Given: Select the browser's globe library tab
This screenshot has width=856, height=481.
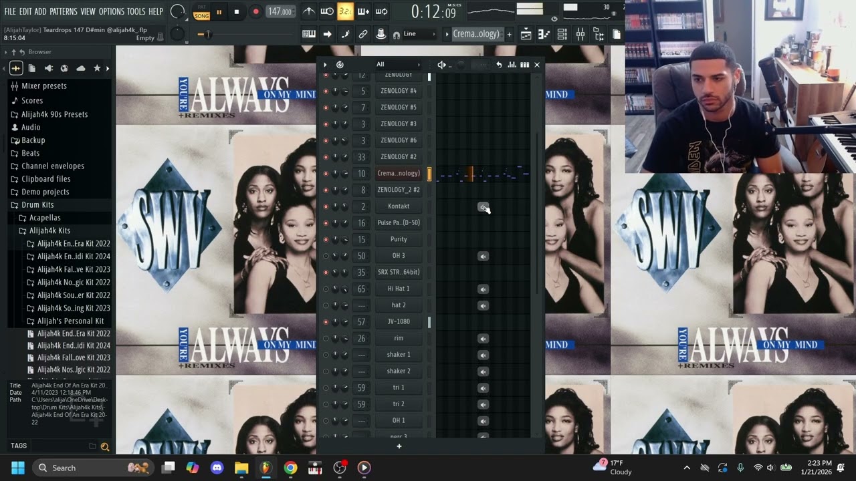Looking at the screenshot, I should [x=64, y=68].
